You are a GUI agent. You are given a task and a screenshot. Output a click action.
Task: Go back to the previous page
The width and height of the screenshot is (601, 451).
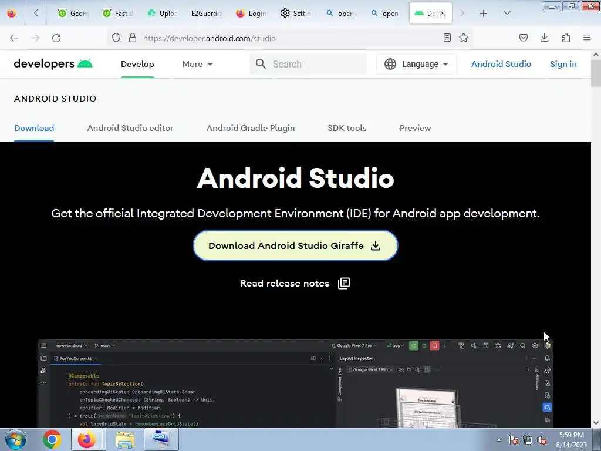14,38
